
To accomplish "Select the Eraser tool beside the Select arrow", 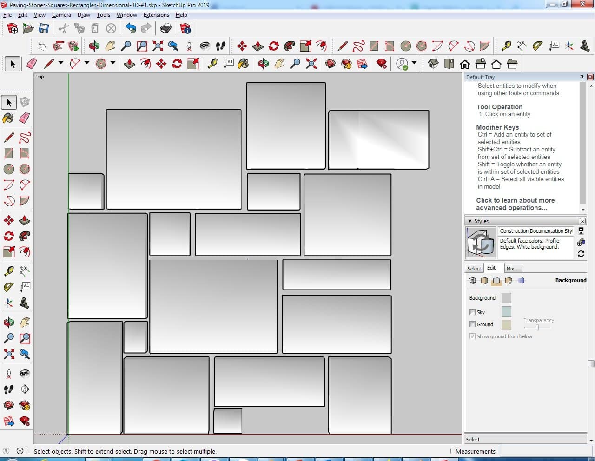I will [32, 64].
